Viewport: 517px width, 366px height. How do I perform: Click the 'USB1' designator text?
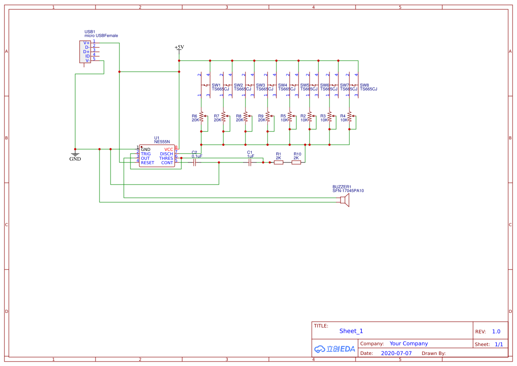[x=90, y=32]
